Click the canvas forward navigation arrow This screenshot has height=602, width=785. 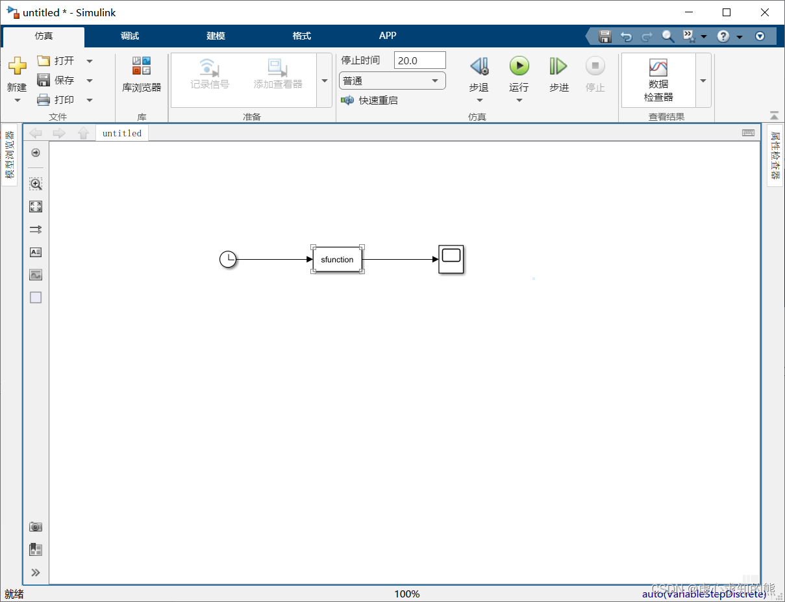click(x=59, y=133)
